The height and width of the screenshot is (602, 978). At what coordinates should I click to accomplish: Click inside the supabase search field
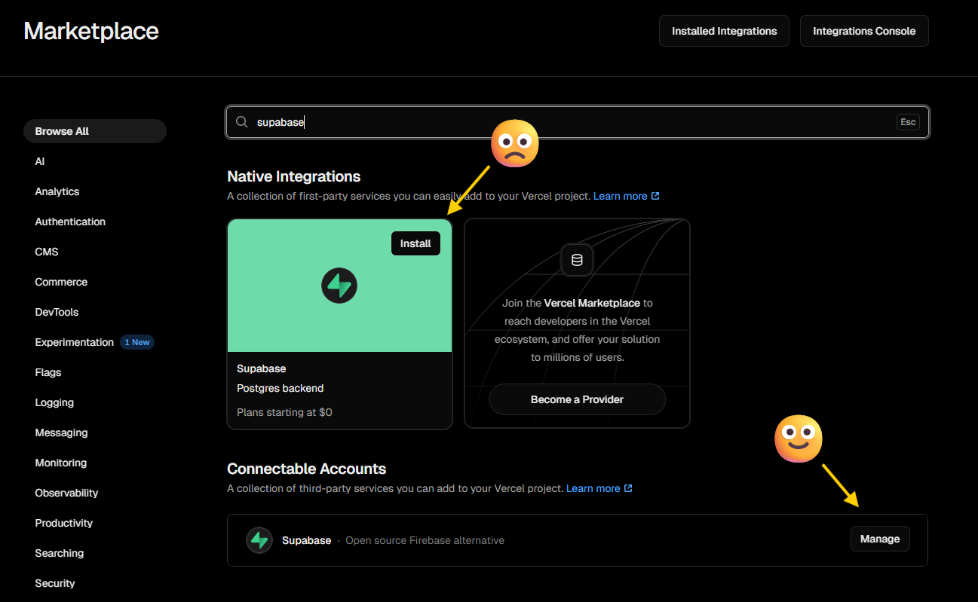coord(577,122)
